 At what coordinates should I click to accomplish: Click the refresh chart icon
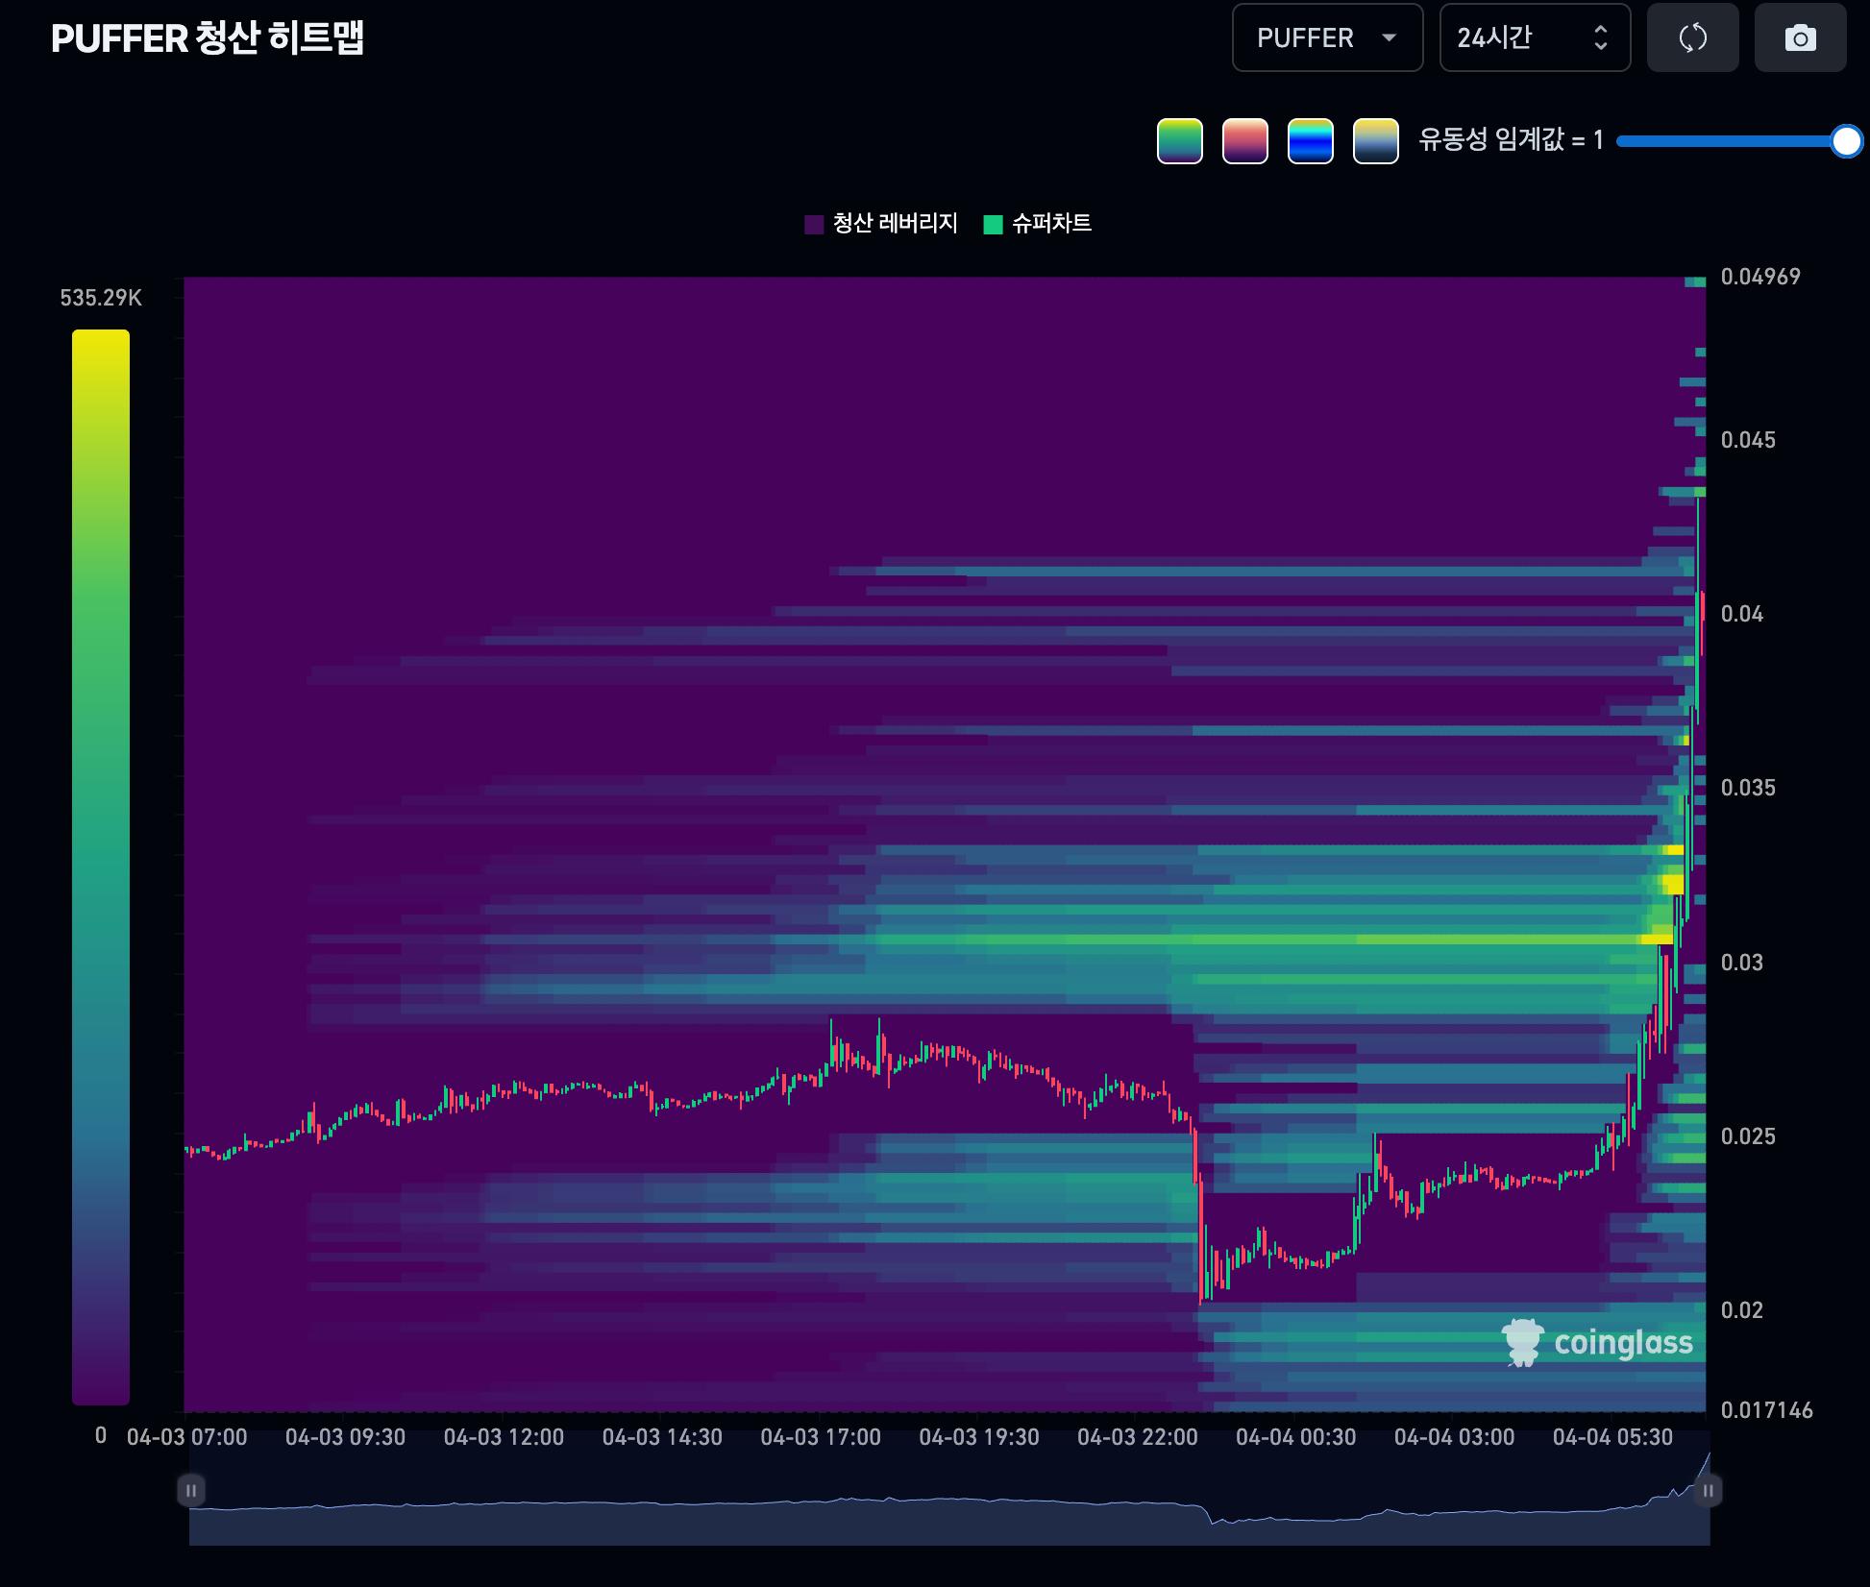(1692, 37)
